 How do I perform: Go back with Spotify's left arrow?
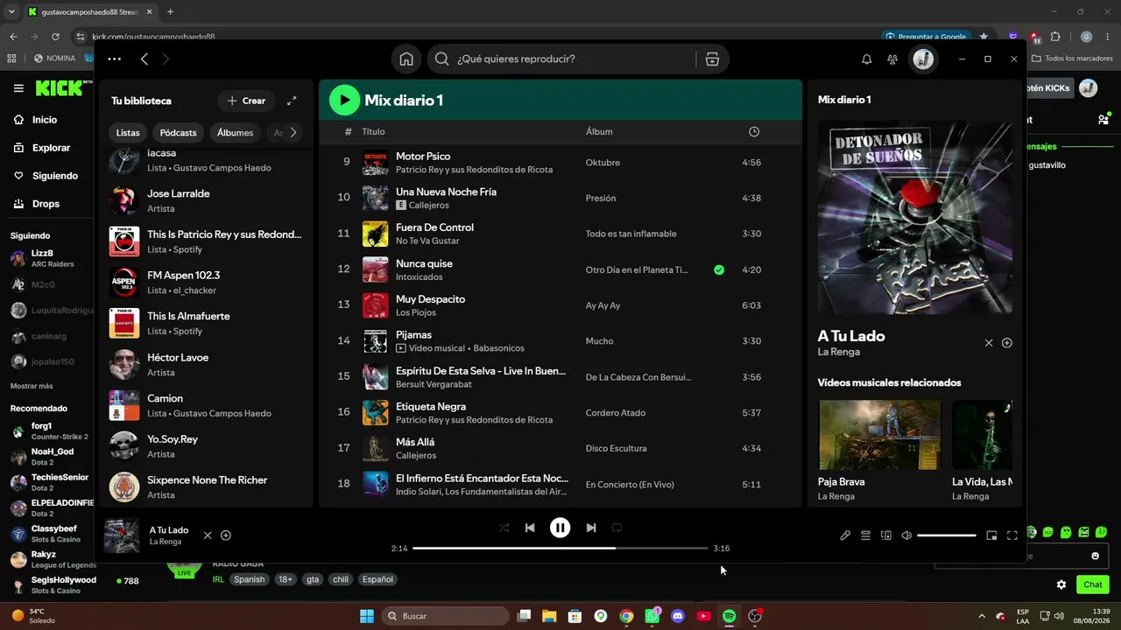click(x=145, y=59)
